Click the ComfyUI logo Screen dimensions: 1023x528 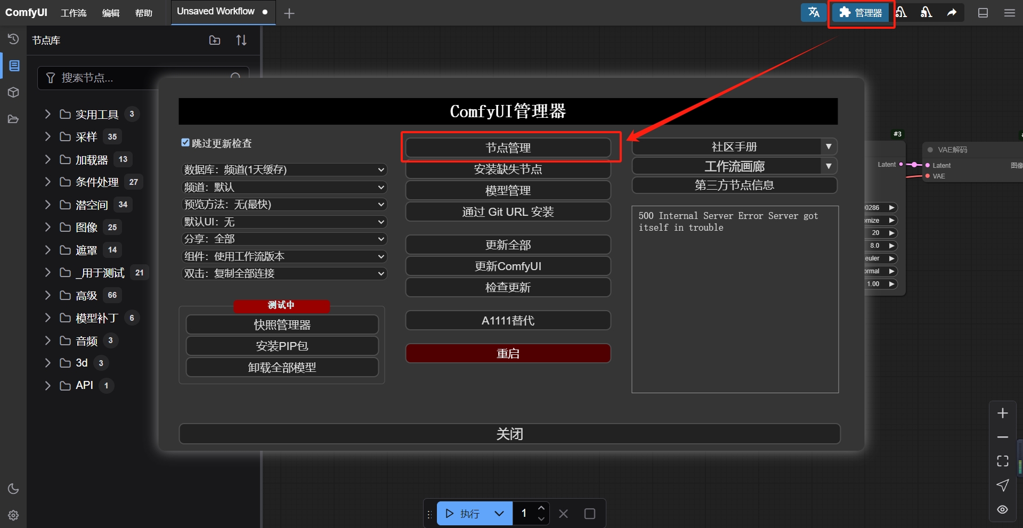[26, 12]
